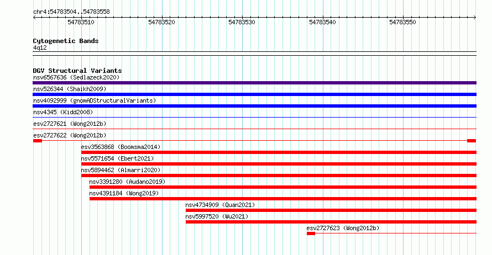Select the red bar under nsv4734909

point(331,210)
